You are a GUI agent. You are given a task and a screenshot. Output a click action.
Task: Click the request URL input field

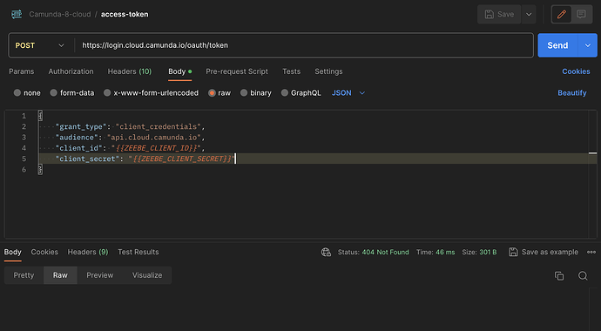point(303,45)
